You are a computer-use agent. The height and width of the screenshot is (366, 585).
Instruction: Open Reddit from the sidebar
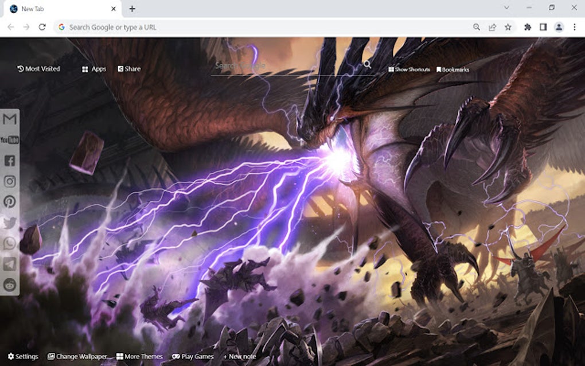pos(8,285)
